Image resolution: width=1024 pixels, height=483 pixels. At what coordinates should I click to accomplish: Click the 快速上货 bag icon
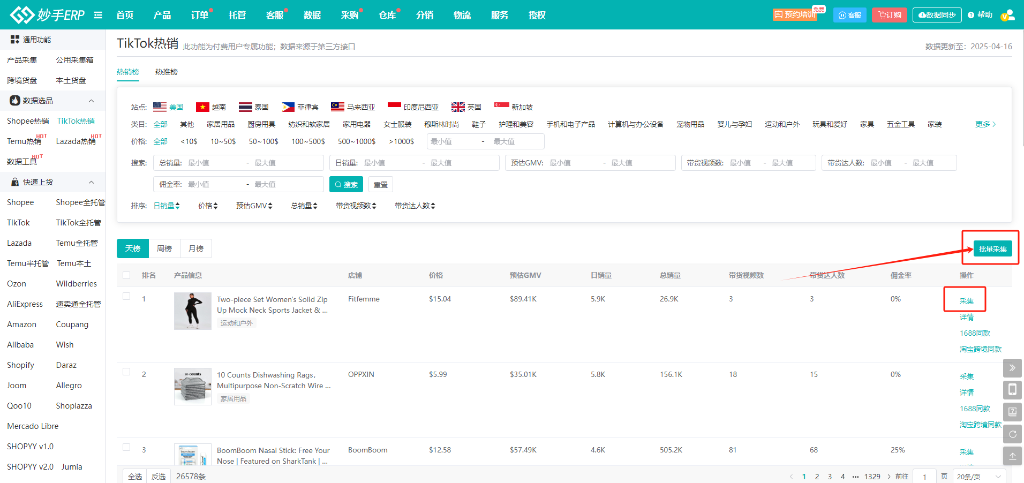15,182
